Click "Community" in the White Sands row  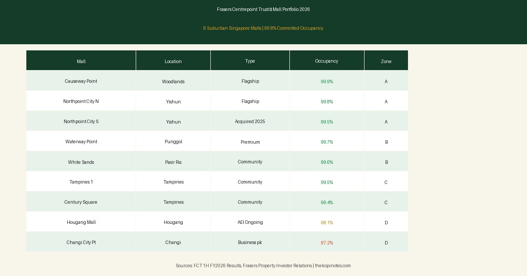(x=250, y=162)
